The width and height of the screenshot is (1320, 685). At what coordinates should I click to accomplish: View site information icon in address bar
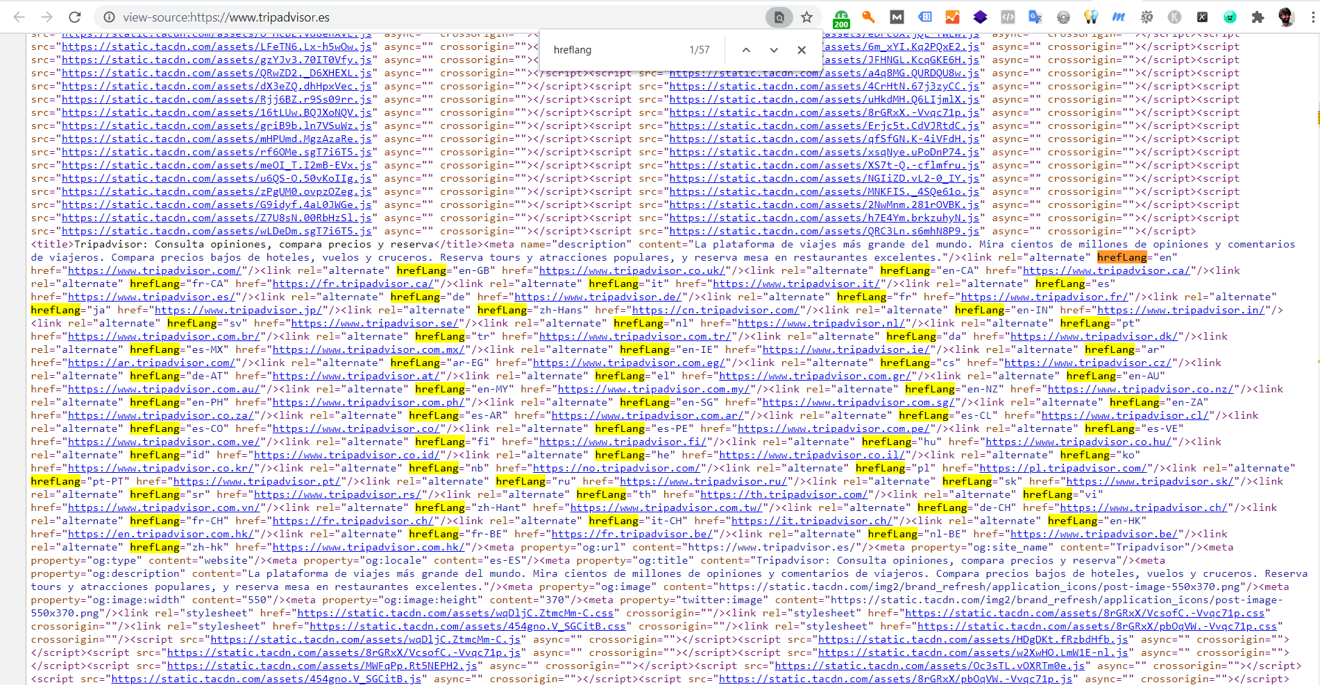109,17
